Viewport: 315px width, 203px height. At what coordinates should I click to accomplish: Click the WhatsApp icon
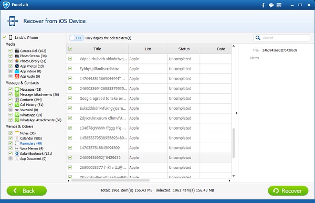point(17,115)
